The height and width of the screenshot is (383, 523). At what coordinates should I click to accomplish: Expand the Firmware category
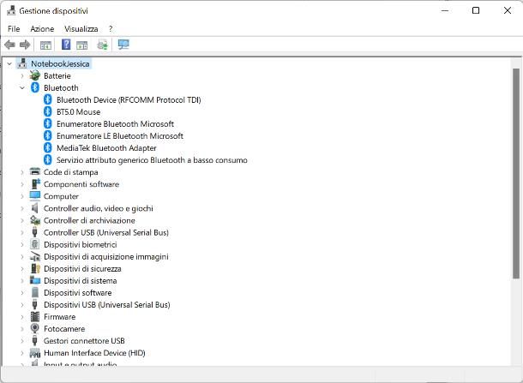pos(22,317)
